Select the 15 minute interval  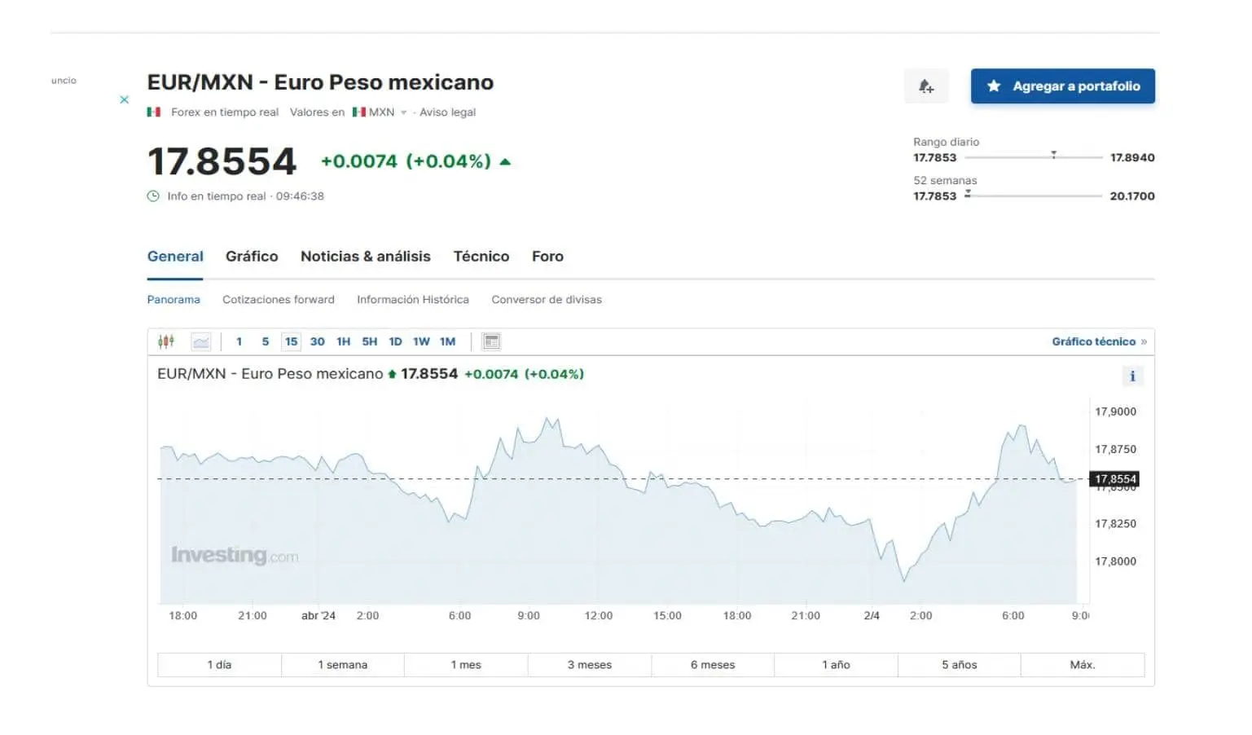[x=291, y=341]
